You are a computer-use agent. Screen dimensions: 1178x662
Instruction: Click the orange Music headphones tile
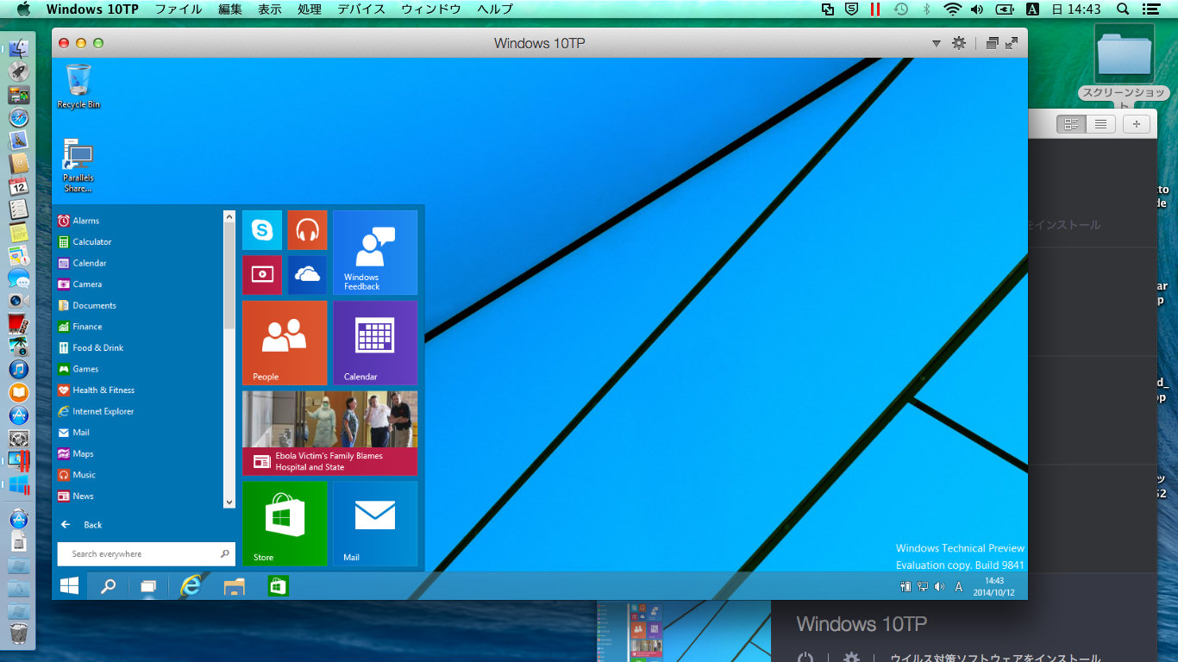click(x=307, y=230)
